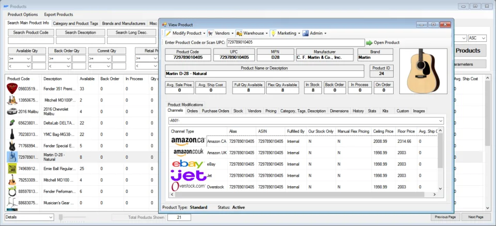Click the amazon.ca channel logo
The width and height of the screenshot is (496, 226).
coord(188,141)
